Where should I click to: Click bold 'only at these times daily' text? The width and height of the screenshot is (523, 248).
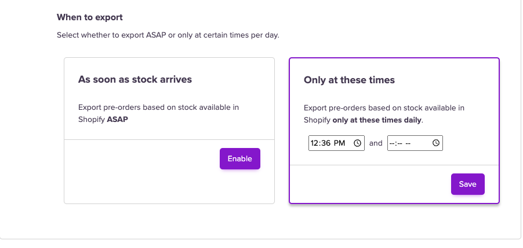click(377, 120)
